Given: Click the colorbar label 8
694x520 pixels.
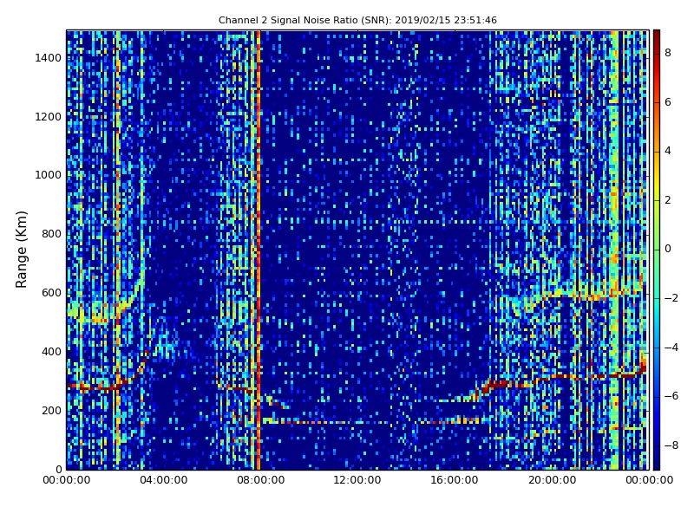Looking at the screenshot, I should [x=668, y=53].
